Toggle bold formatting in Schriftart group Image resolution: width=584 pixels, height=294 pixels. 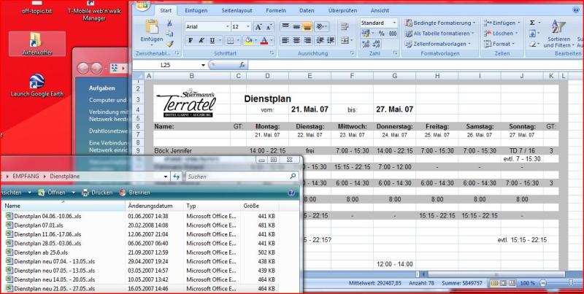click(x=191, y=40)
